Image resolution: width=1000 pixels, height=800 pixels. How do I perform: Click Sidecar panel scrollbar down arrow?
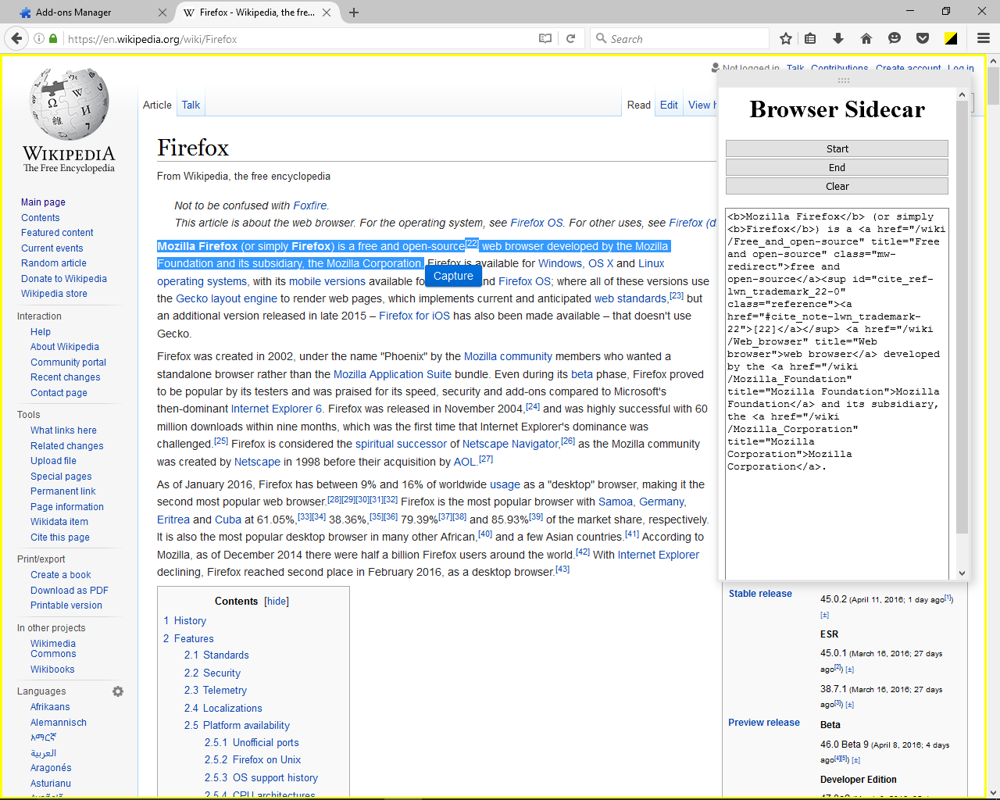pos(962,573)
